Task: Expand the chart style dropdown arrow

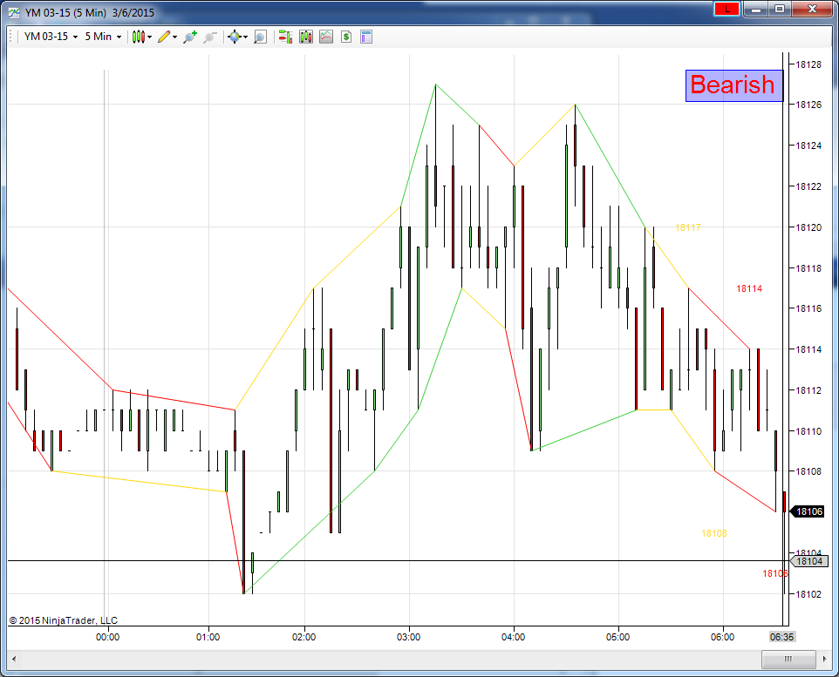Action: [150, 37]
